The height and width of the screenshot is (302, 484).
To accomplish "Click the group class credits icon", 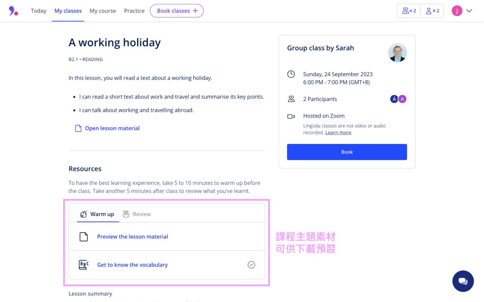I will (409, 11).
